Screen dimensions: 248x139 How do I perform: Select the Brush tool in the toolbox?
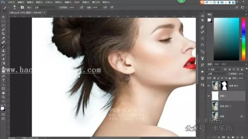coord(3,47)
